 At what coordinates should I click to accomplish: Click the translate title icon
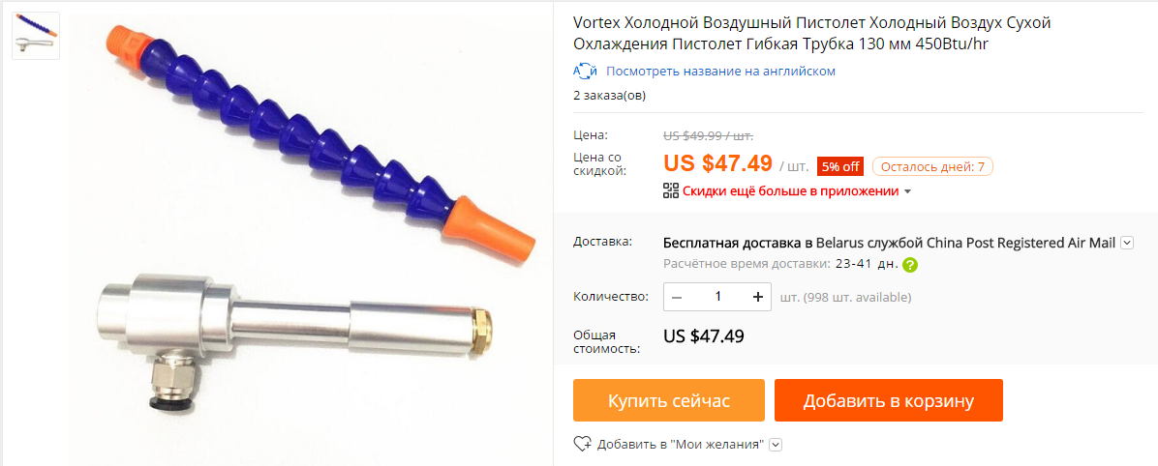(x=586, y=72)
